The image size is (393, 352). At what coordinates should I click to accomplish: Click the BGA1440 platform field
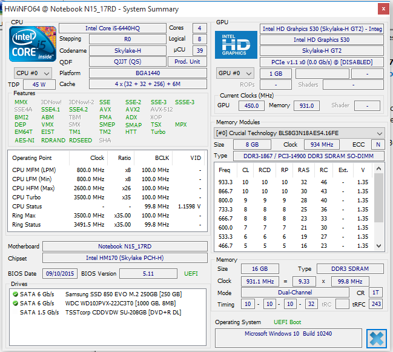(x=148, y=73)
